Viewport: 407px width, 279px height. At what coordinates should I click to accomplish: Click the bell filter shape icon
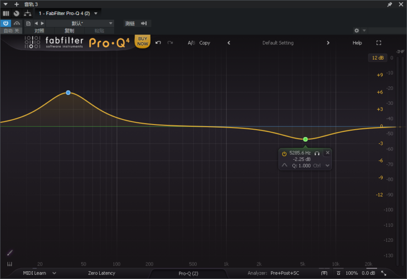284,165
